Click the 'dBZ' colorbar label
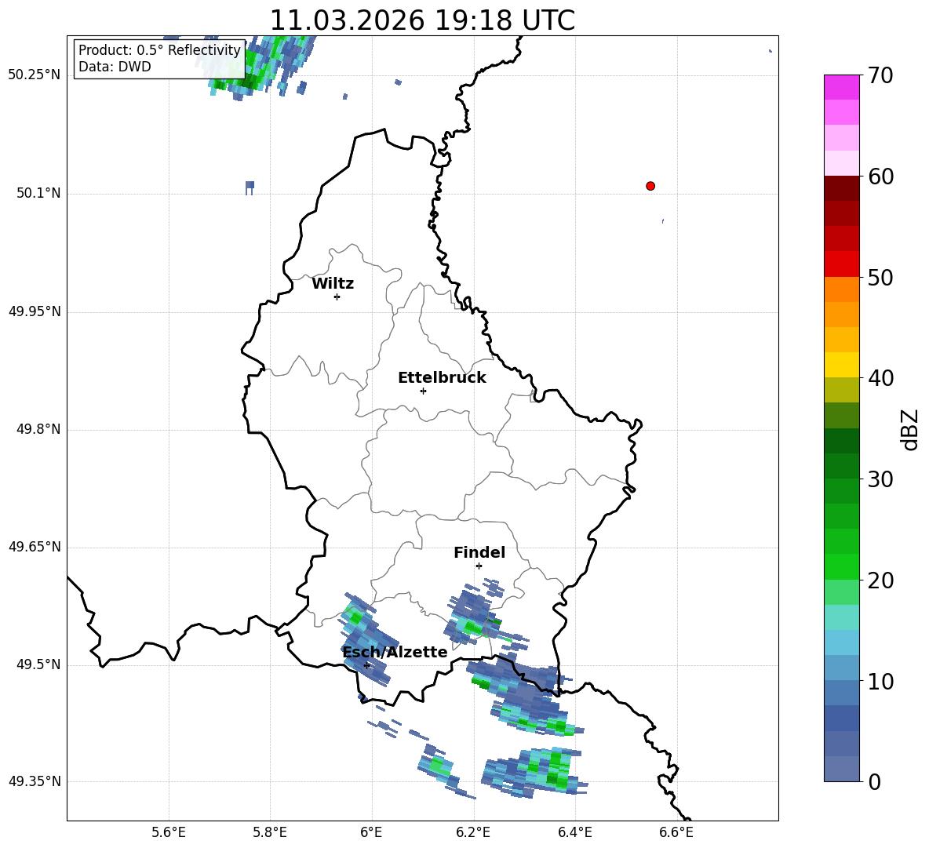The height and width of the screenshot is (848, 929). click(x=909, y=429)
